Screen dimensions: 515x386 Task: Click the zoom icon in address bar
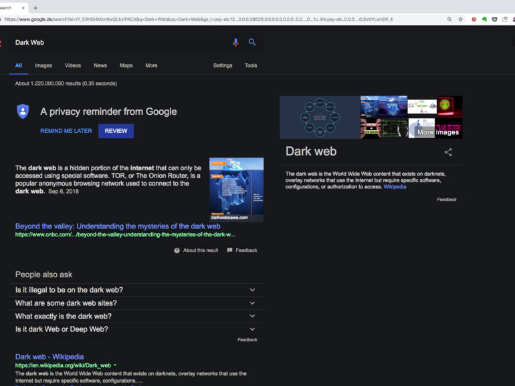[449, 19]
